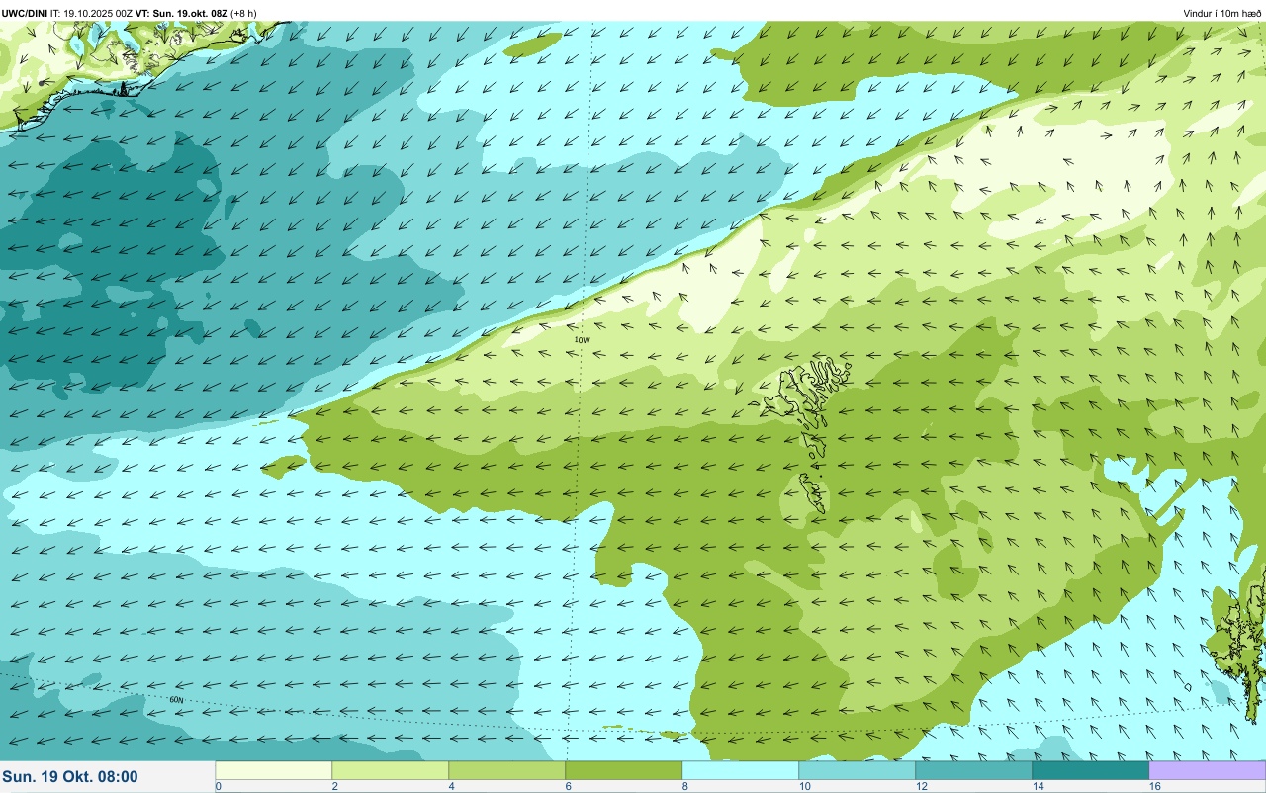Click the light yellow-green 2–4 legend swatch
The height and width of the screenshot is (793, 1266).
click(x=390, y=770)
